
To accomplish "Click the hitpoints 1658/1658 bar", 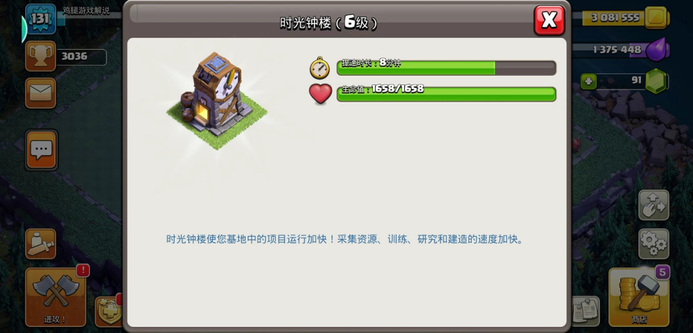I will tap(446, 94).
